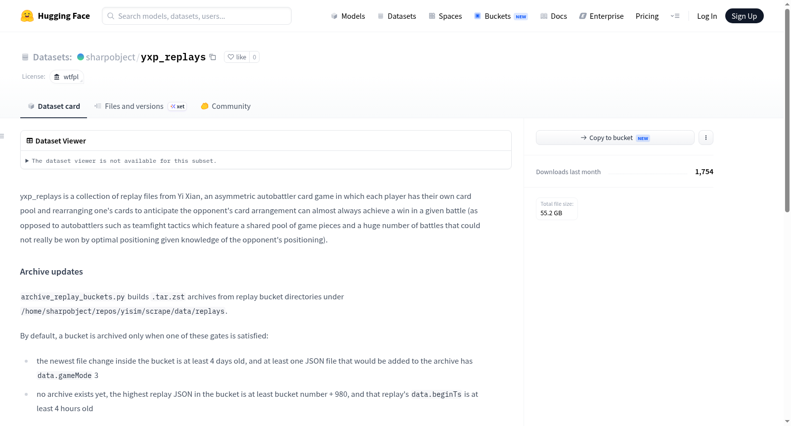Click the Datasets breadcrumb database icon

click(x=25, y=57)
